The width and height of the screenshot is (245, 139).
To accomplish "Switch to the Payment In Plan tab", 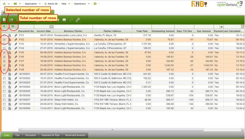I will [51, 135].
